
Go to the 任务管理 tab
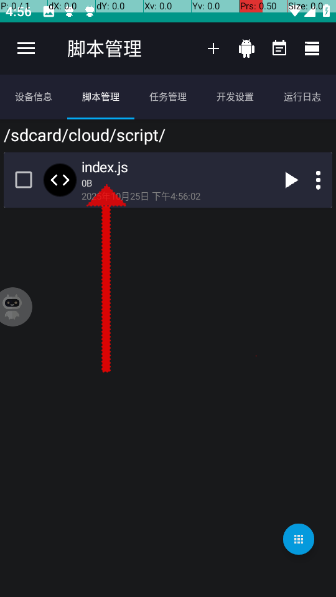click(x=168, y=97)
